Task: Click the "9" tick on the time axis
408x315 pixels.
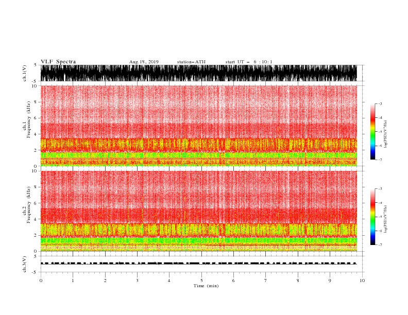Action: (330, 281)
